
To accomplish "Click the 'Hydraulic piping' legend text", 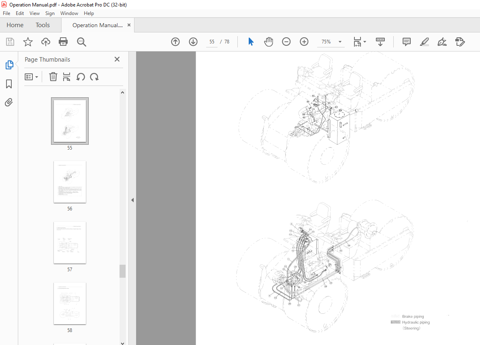I will pos(416,322).
